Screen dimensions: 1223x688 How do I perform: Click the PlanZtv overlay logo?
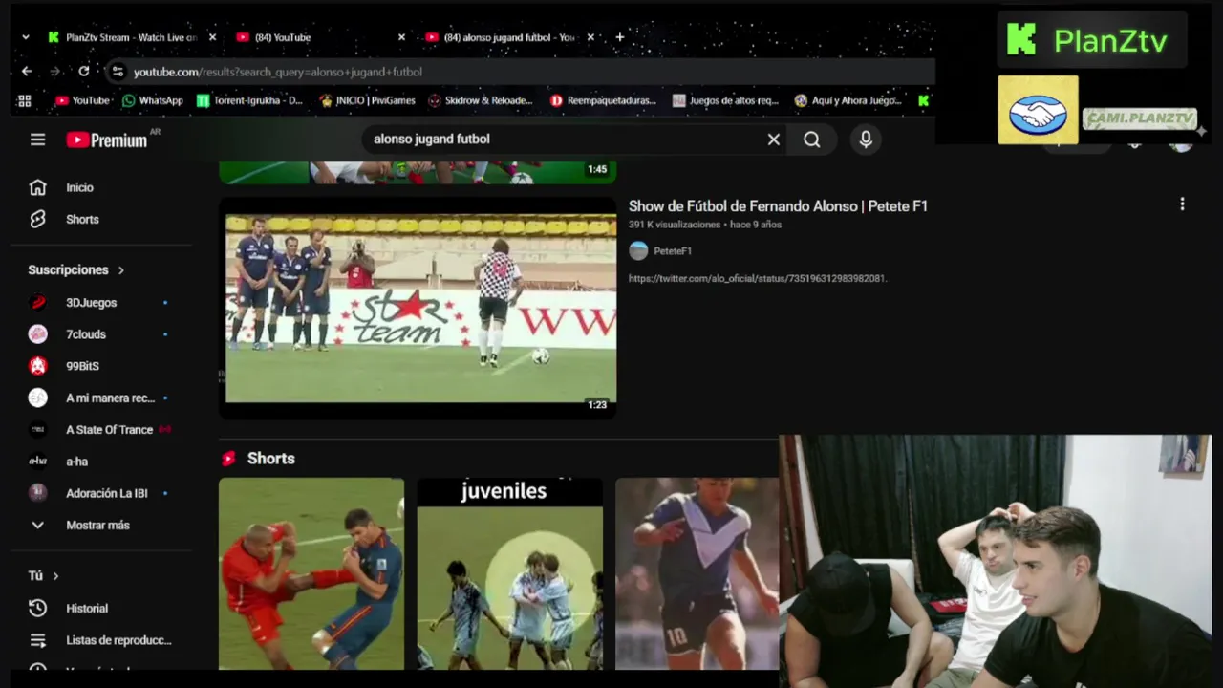click(x=1091, y=41)
